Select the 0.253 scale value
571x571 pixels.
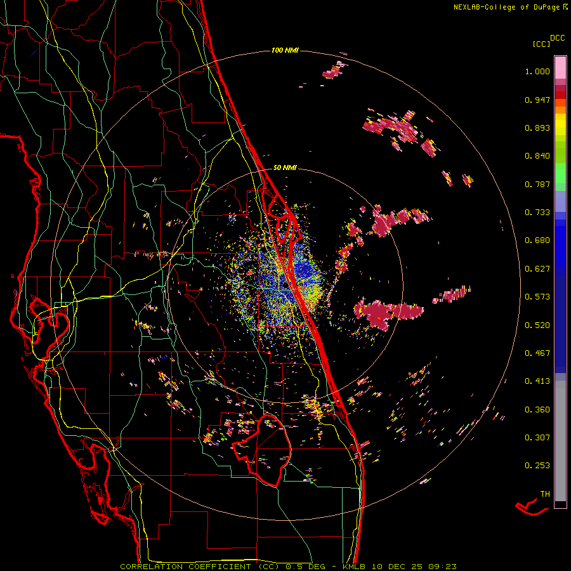click(x=537, y=466)
